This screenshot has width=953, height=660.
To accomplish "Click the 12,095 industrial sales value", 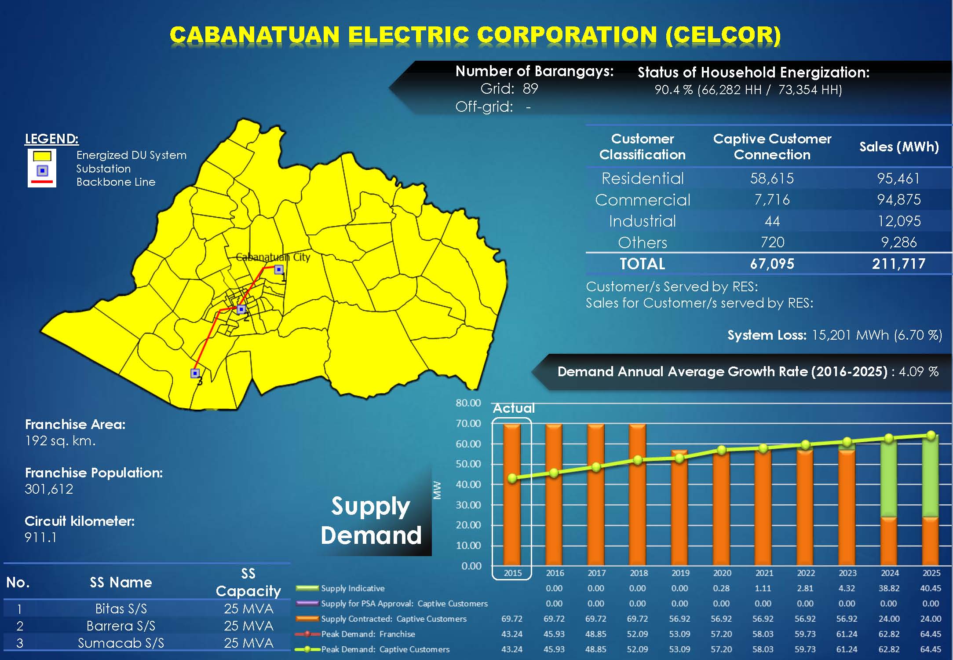I will [899, 221].
